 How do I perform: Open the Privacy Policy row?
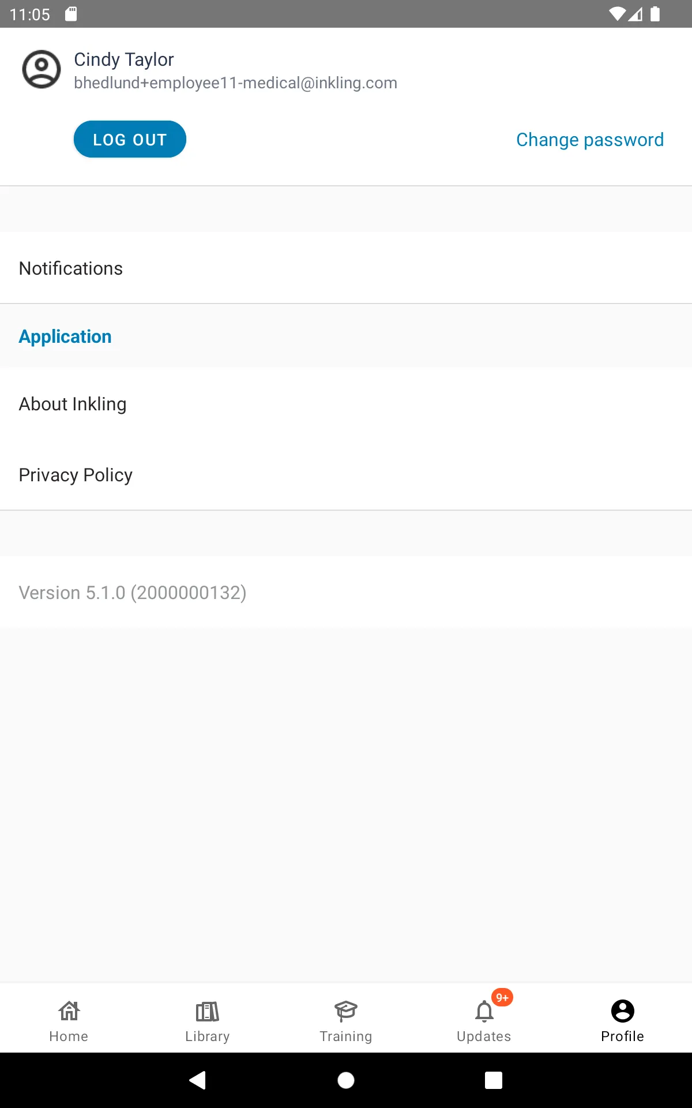pos(346,474)
